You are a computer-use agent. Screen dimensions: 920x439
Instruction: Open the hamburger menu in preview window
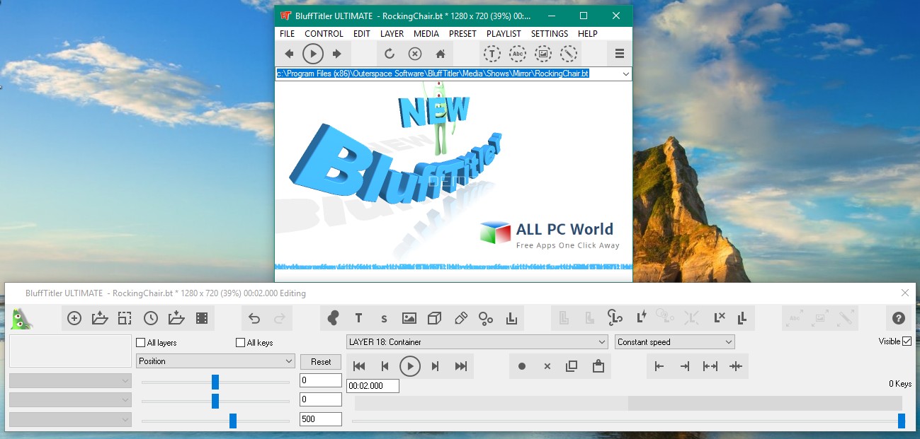(x=619, y=54)
